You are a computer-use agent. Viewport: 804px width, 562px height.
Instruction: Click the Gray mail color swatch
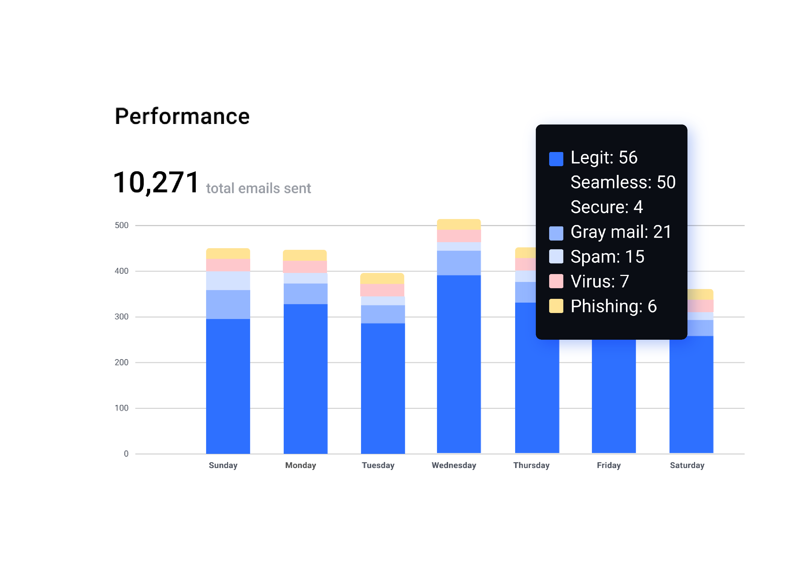click(x=556, y=233)
